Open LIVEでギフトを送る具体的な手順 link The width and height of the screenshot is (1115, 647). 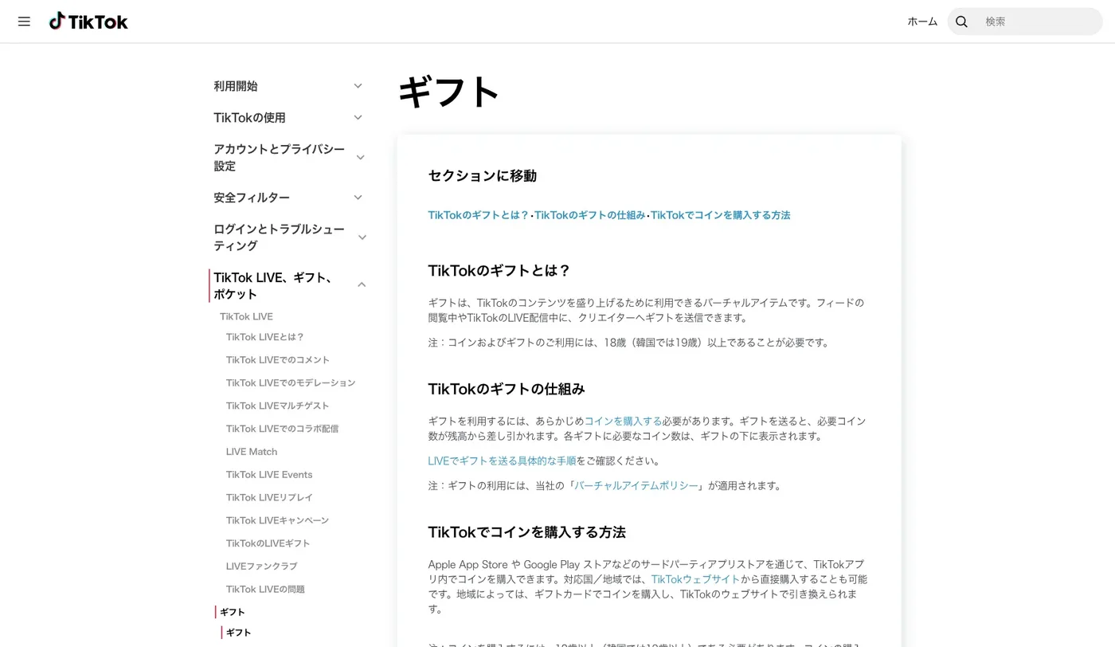coord(502,461)
